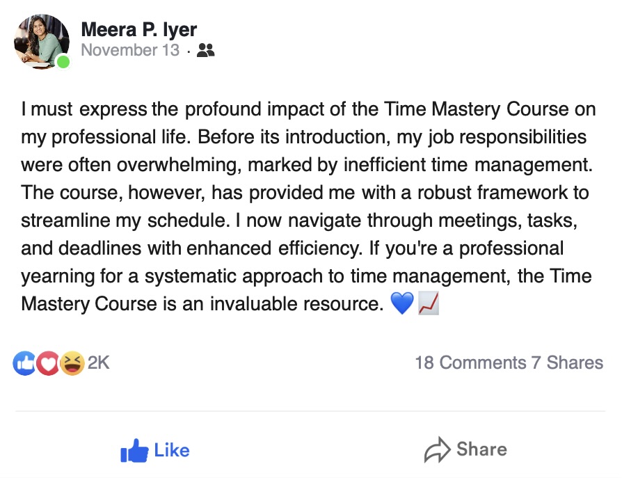Show the 7 Shares list
Image resolution: width=622 pixels, height=478 pixels.
567,363
